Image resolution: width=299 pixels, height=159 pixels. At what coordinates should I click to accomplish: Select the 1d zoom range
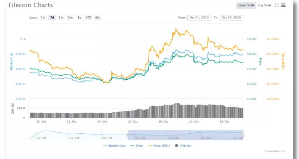click(43, 18)
